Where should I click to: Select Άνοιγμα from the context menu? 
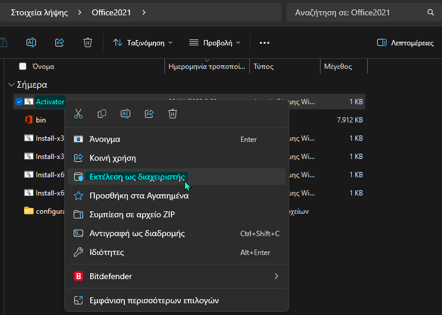point(177,139)
